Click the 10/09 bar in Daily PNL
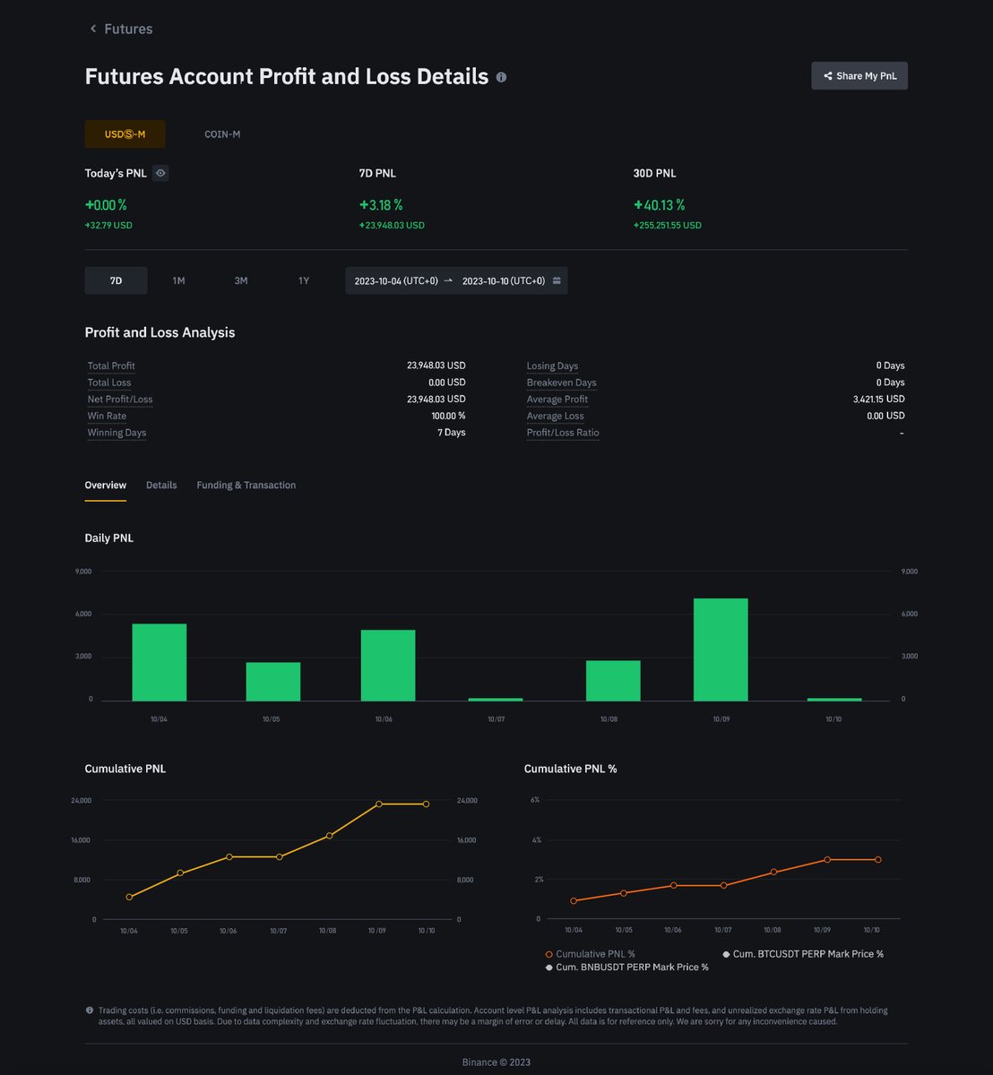The image size is (993, 1075). coord(721,649)
